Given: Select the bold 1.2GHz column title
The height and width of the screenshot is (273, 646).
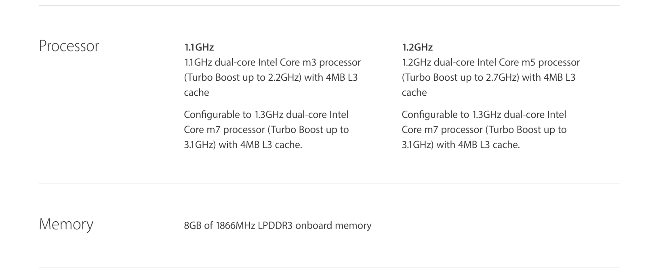Looking at the screenshot, I should click(x=417, y=47).
